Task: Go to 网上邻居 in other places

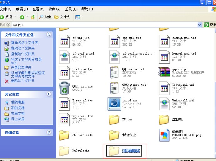Action: (x=18, y=119)
